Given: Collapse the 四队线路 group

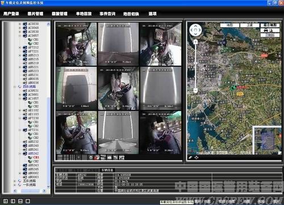Looking at the screenshot, I should point(15,87).
